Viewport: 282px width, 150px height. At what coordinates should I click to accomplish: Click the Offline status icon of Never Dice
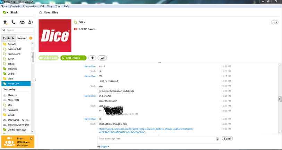75,22
